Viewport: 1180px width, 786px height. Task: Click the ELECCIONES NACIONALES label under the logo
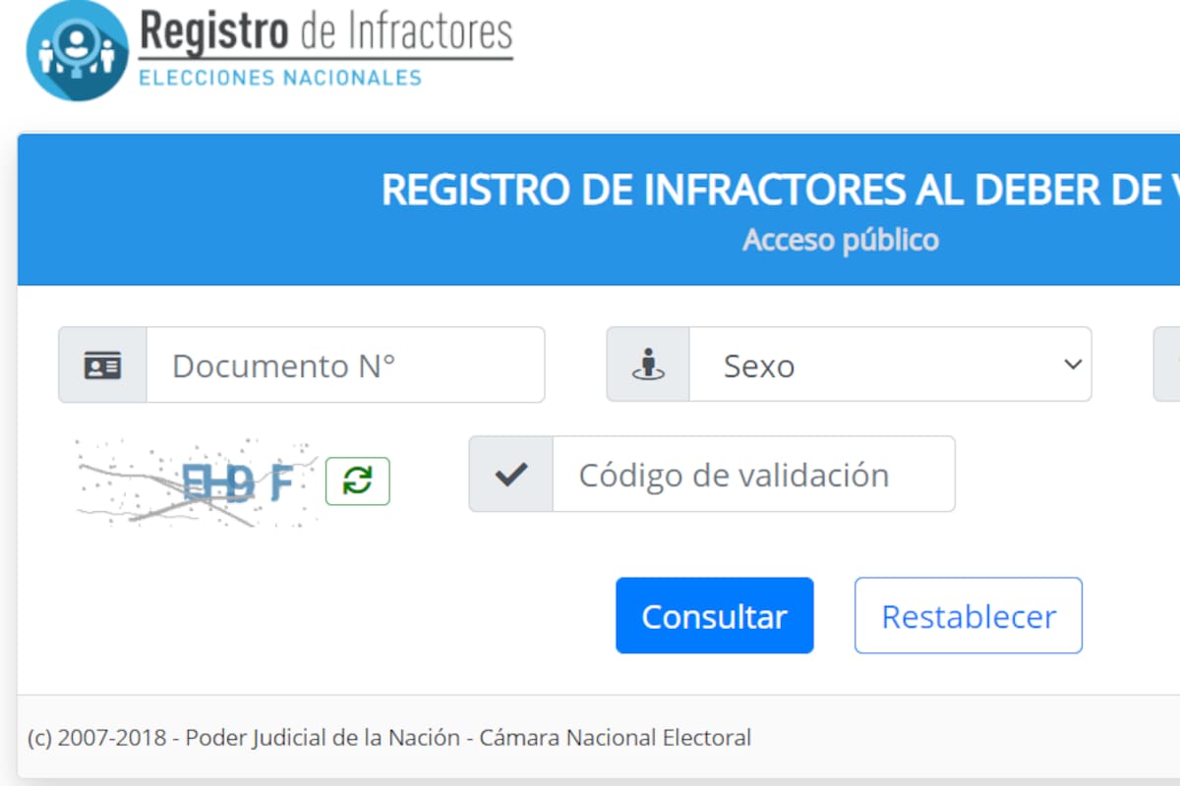[278, 76]
